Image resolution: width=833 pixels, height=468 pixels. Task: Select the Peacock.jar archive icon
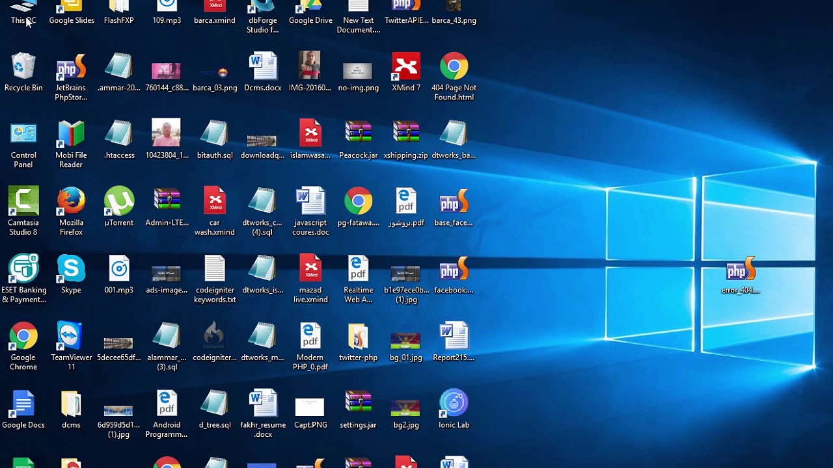click(358, 140)
